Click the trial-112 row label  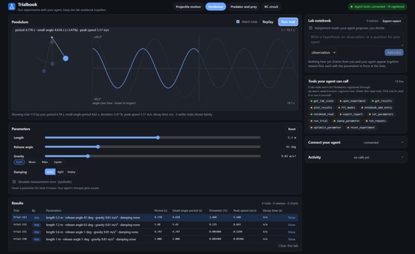[20, 224]
